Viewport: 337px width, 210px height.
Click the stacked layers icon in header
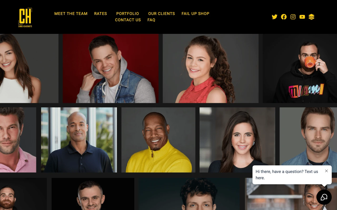[311, 17]
